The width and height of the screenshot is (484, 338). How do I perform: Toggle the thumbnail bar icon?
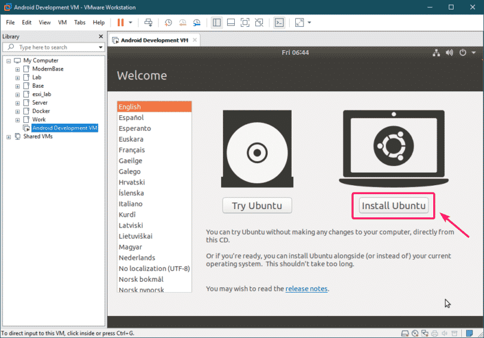click(231, 23)
